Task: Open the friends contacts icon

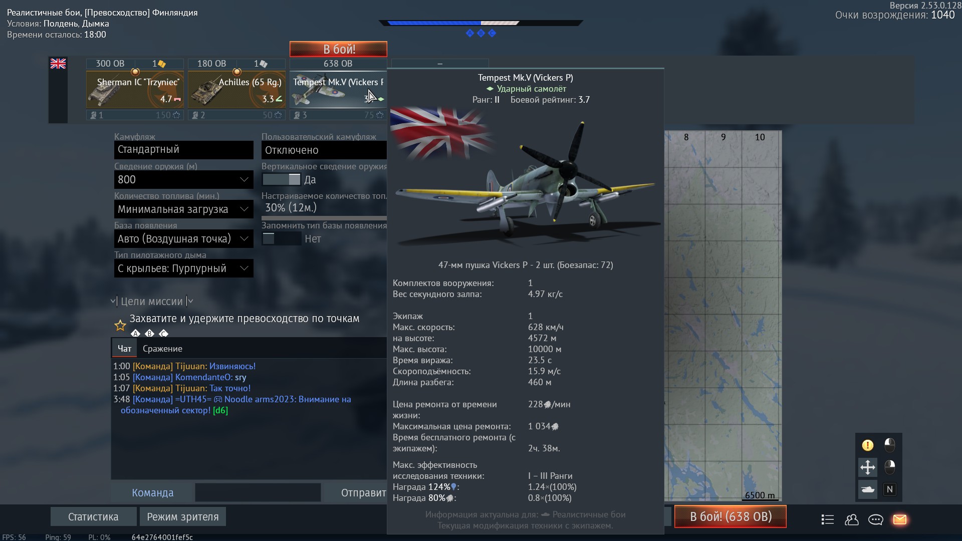Action: [851, 519]
